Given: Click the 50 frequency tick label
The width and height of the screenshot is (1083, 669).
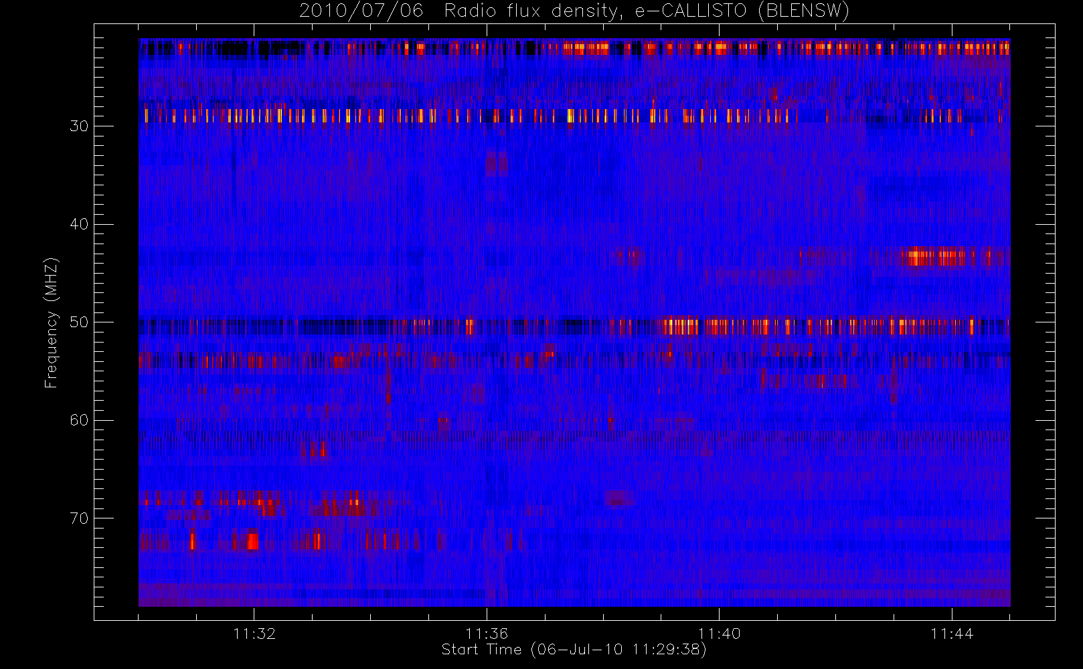Looking at the screenshot, I should pos(79,322).
